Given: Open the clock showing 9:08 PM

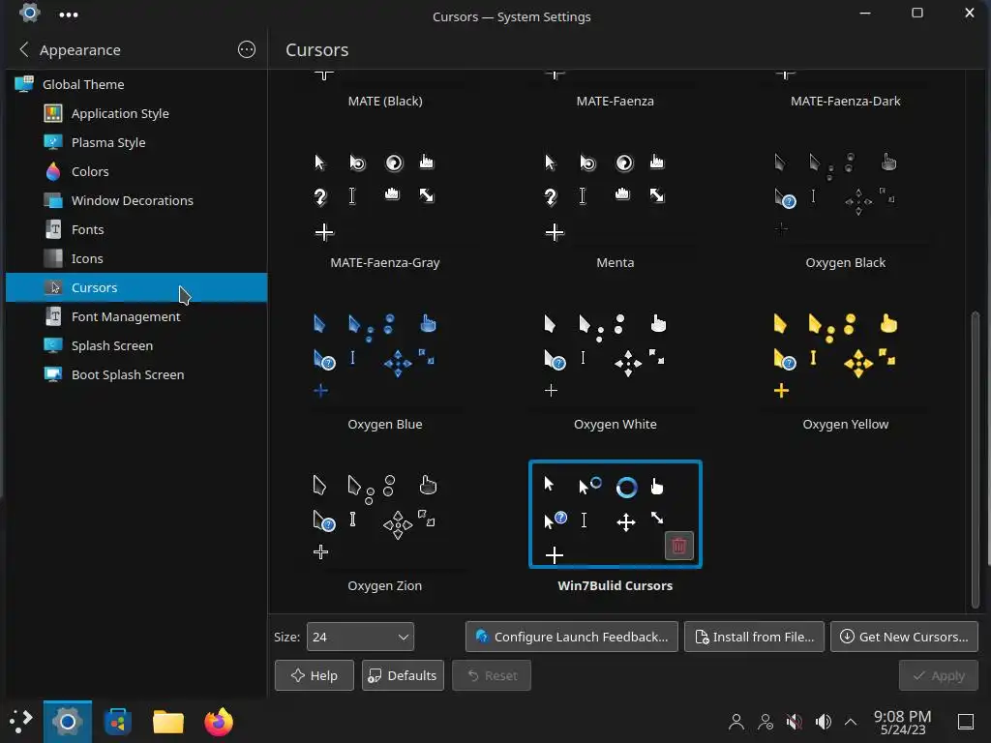Looking at the screenshot, I should click(x=902, y=722).
